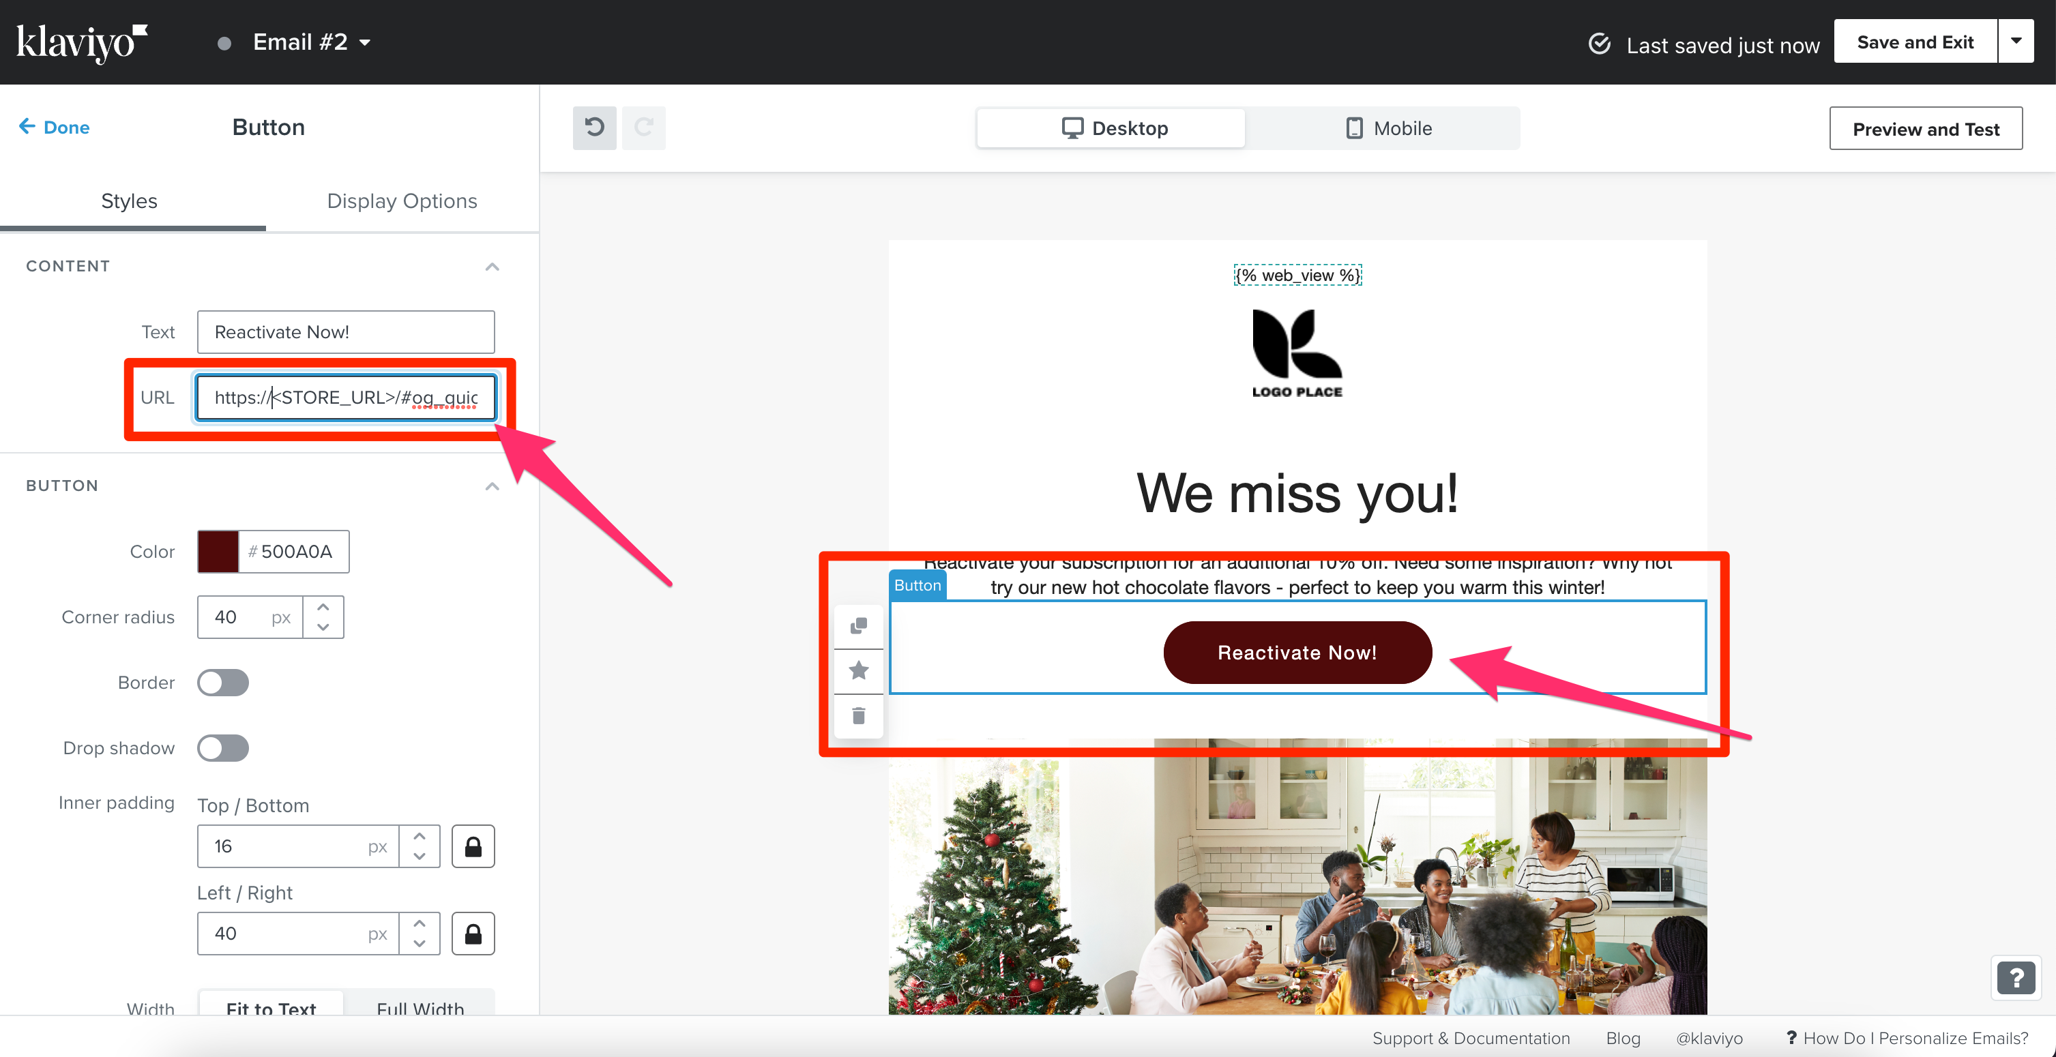
Task: Click the redo arrow icon
Action: click(x=644, y=128)
